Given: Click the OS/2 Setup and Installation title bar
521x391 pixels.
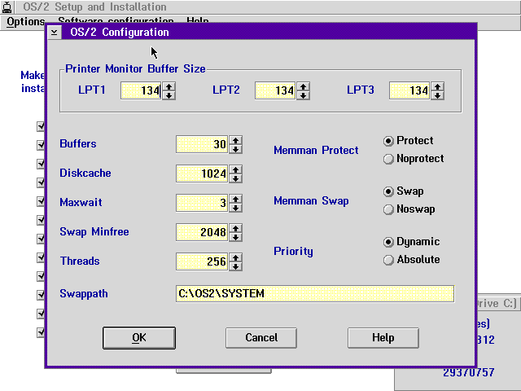Looking at the screenshot, I should point(268,7).
